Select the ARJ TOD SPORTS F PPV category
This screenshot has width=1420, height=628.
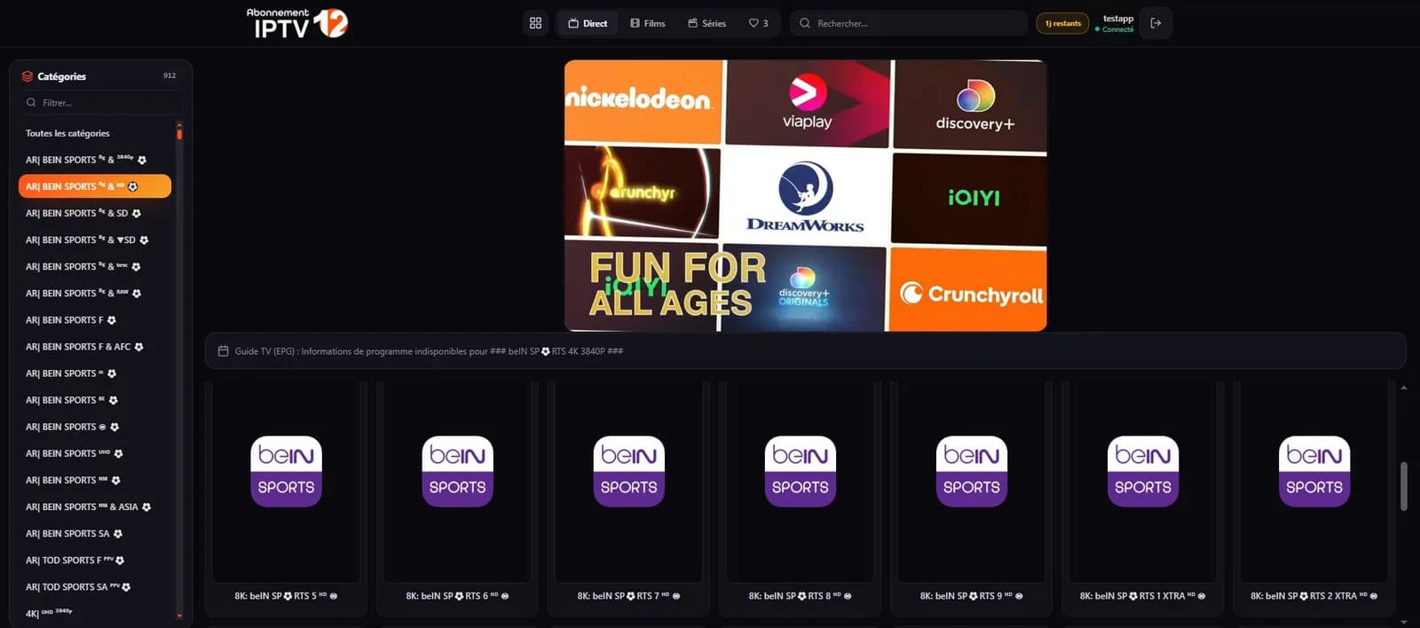[95, 560]
